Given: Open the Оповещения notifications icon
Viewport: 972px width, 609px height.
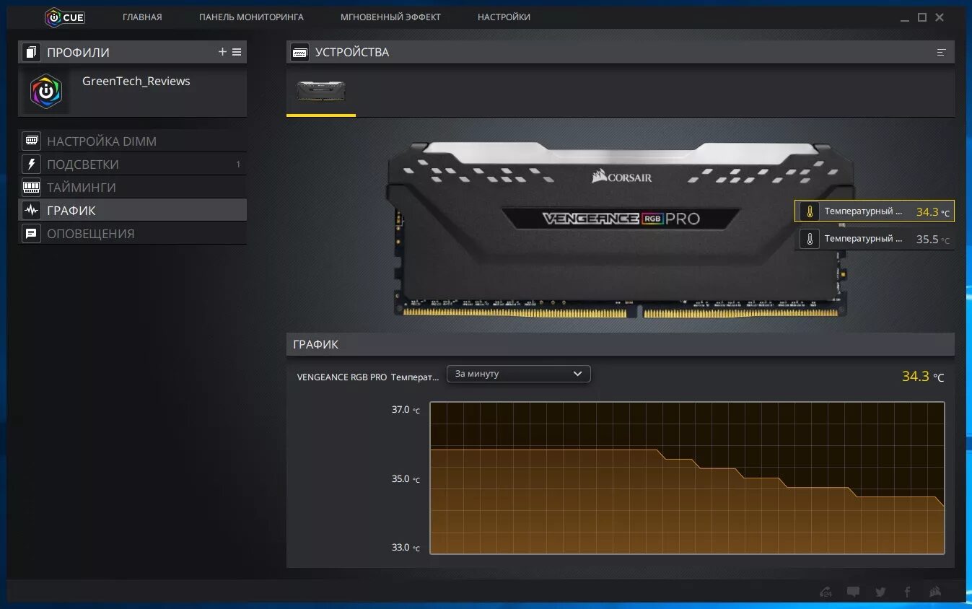Looking at the screenshot, I should coord(30,233).
